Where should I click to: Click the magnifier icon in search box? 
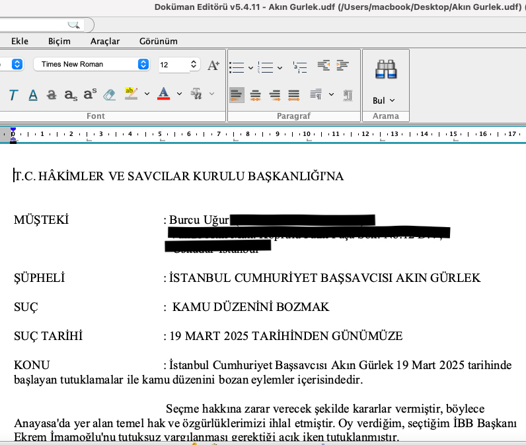73,25
